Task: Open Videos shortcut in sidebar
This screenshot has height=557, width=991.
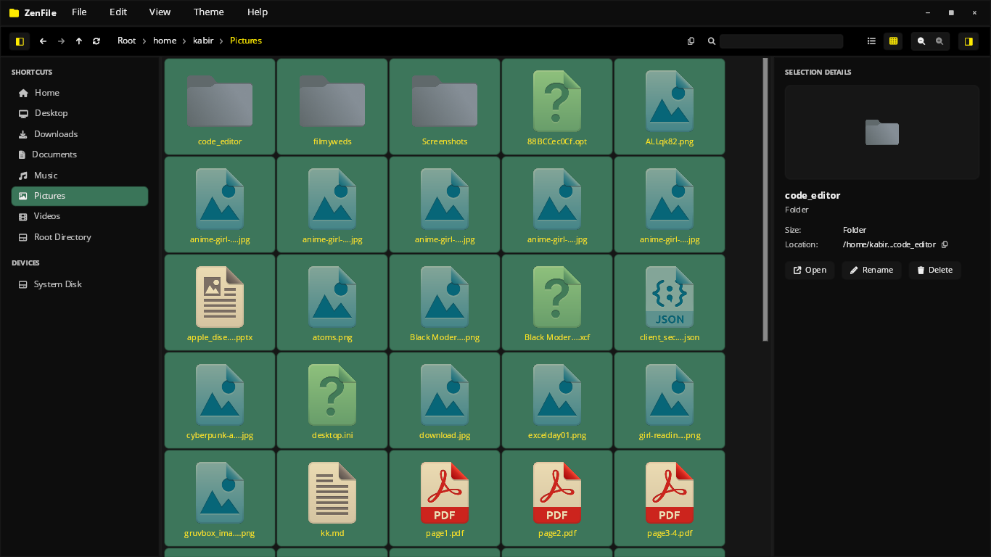Action: pyautogui.click(x=80, y=216)
